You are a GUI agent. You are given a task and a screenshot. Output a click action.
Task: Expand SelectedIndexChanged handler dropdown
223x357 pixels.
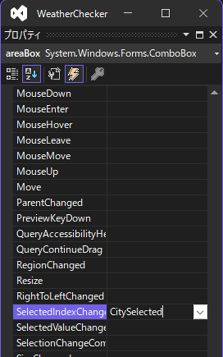click(200, 312)
